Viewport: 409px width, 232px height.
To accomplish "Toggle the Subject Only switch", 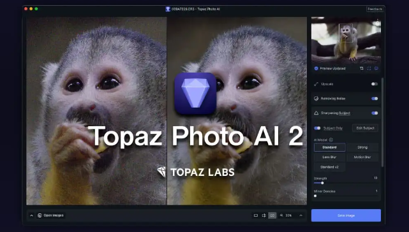I will pyautogui.click(x=317, y=128).
